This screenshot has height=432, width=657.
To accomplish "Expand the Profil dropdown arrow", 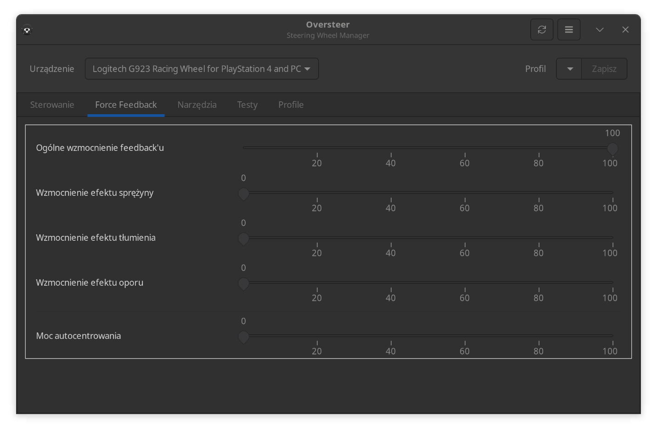I will point(569,69).
